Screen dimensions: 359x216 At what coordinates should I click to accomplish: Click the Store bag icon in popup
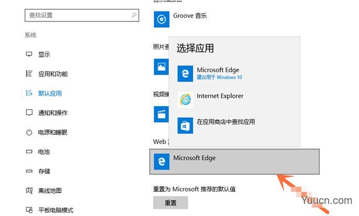point(185,126)
